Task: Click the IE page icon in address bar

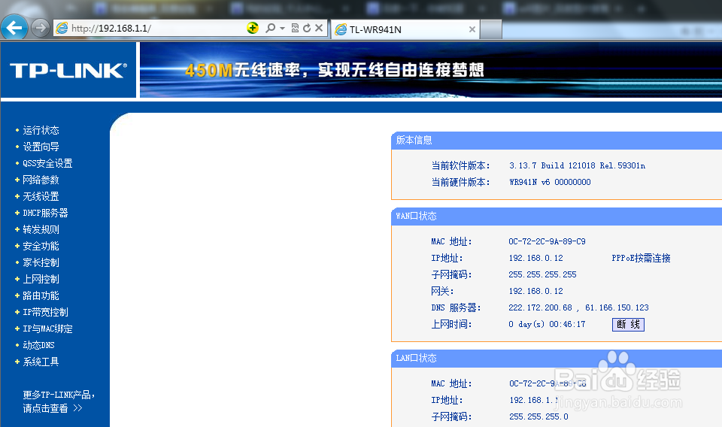Action: (x=62, y=28)
